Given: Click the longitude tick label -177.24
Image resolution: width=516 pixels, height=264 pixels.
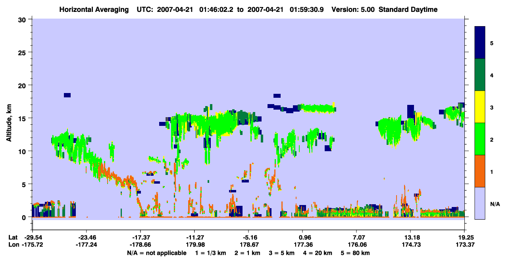Looking at the screenshot, I should click(86, 245).
